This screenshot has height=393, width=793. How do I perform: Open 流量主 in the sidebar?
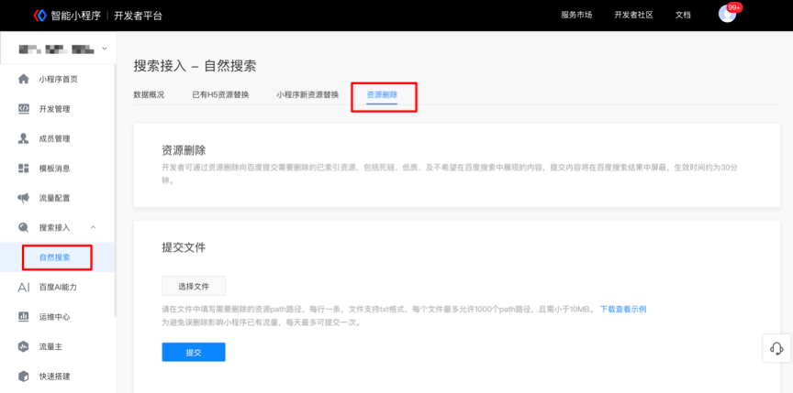click(50, 346)
